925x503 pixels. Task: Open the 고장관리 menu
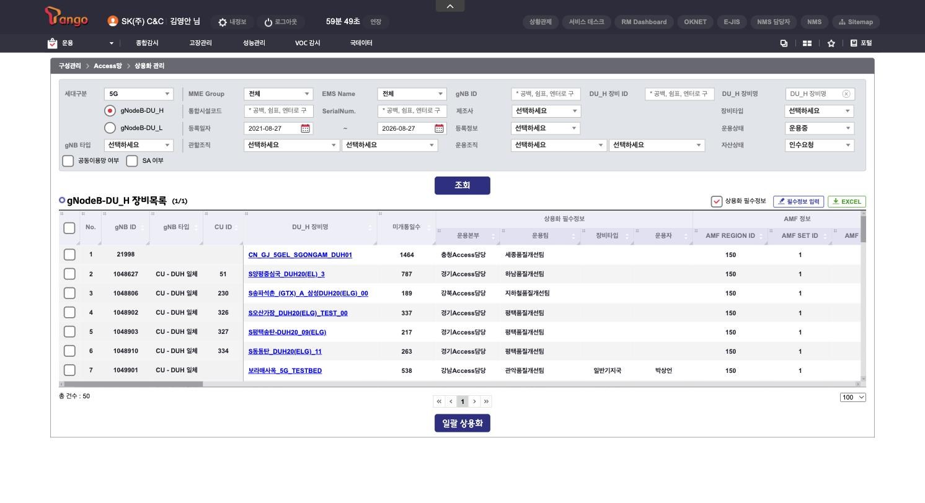pos(200,43)
